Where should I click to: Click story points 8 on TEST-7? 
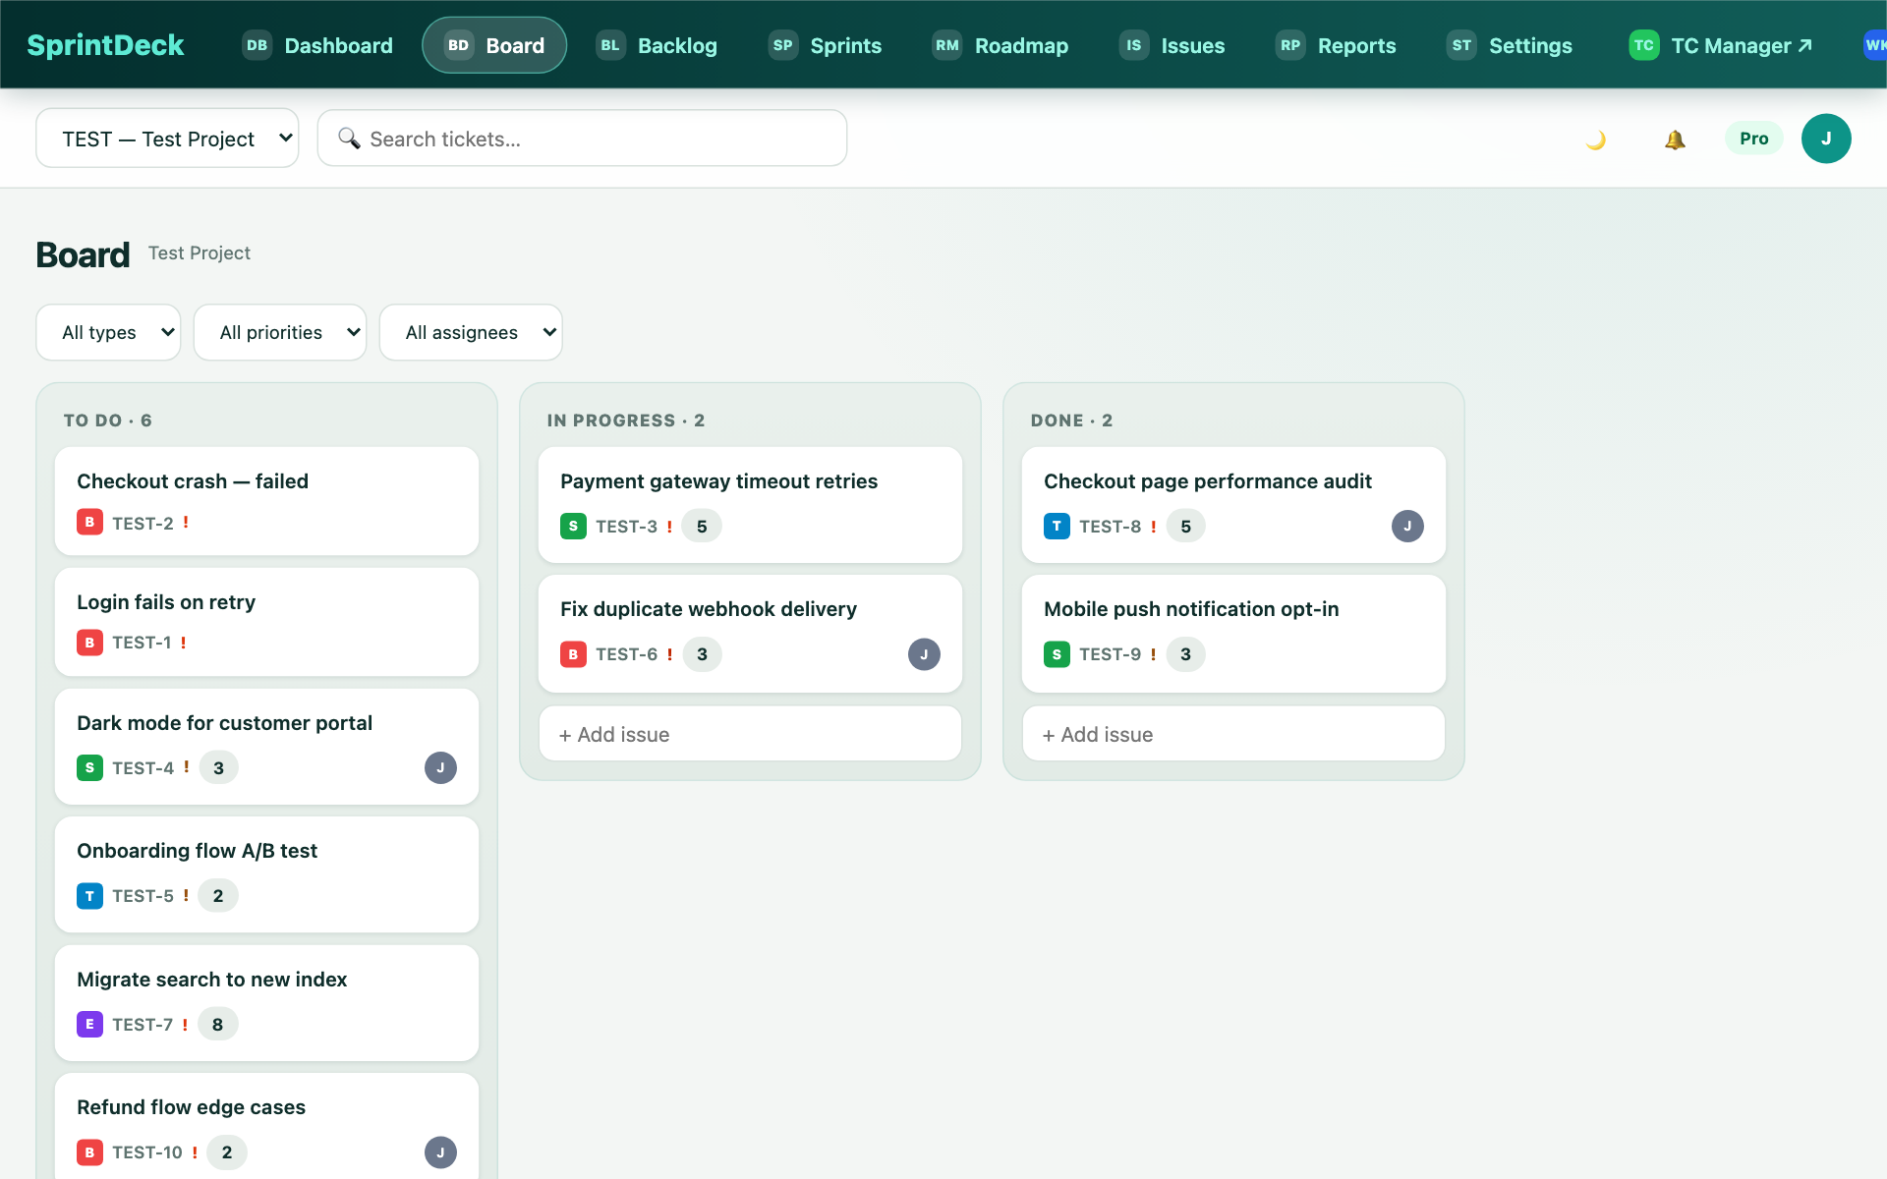coord(217,1025)
